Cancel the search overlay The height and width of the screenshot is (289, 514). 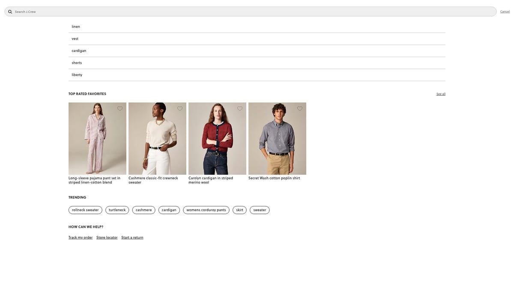click(x=505, y=12)
